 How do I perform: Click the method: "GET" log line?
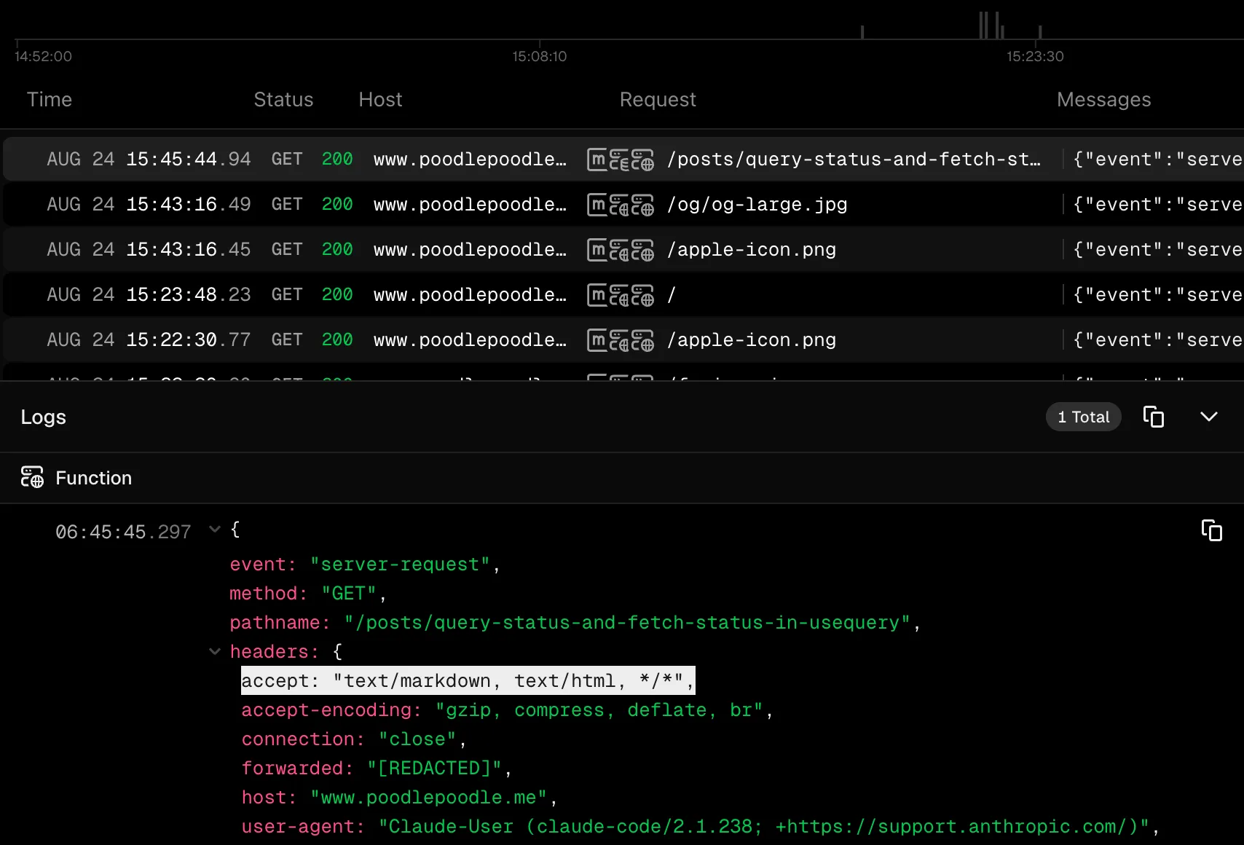click(307, 594)
